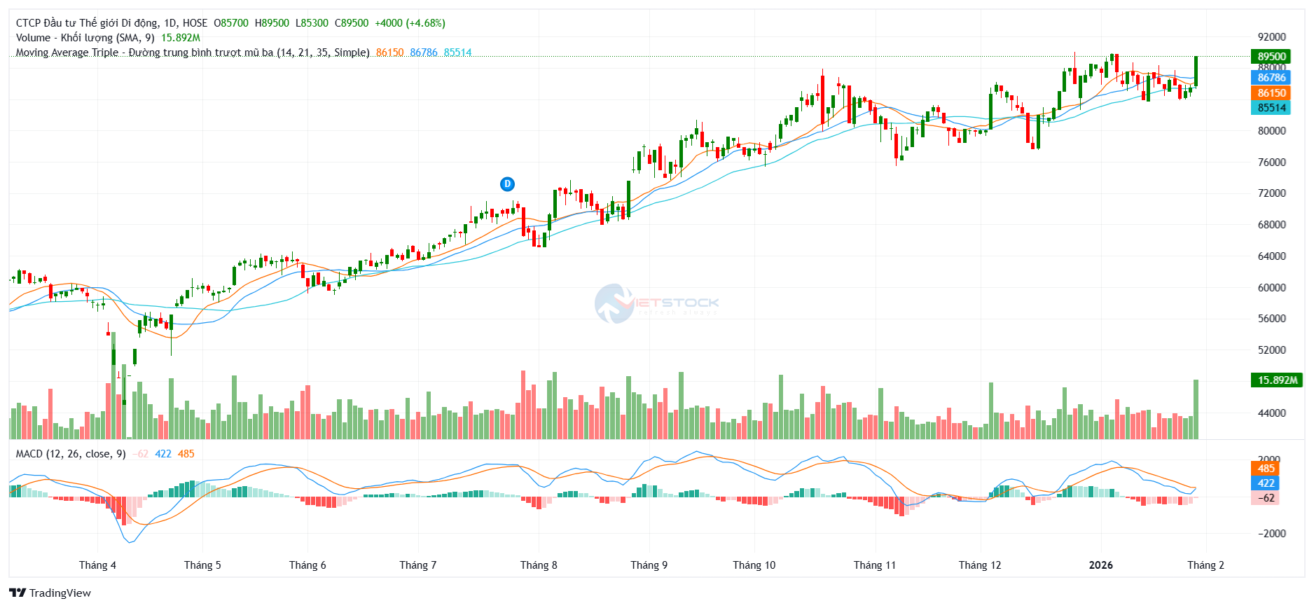Click the TradingView logo icon
Image resolution: width=1314 pixels, height=608 pixels.
point(18,593)
